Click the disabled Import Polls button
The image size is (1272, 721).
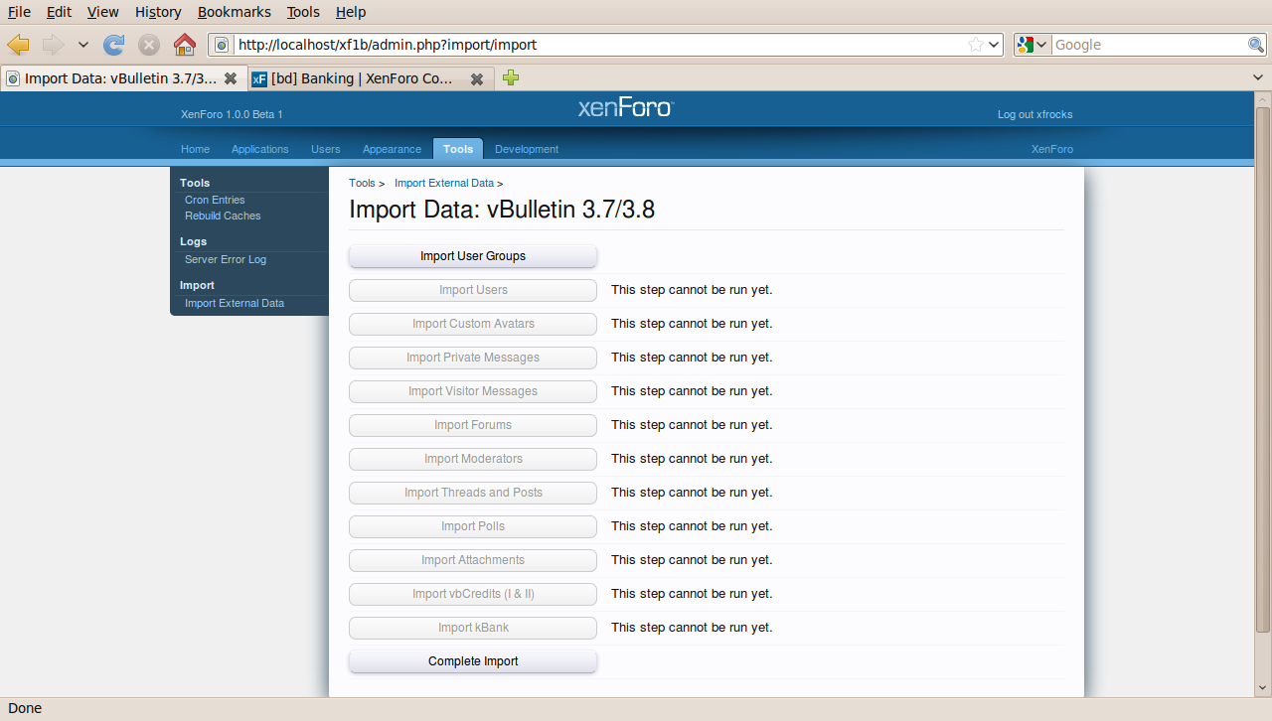coord(473,526)
